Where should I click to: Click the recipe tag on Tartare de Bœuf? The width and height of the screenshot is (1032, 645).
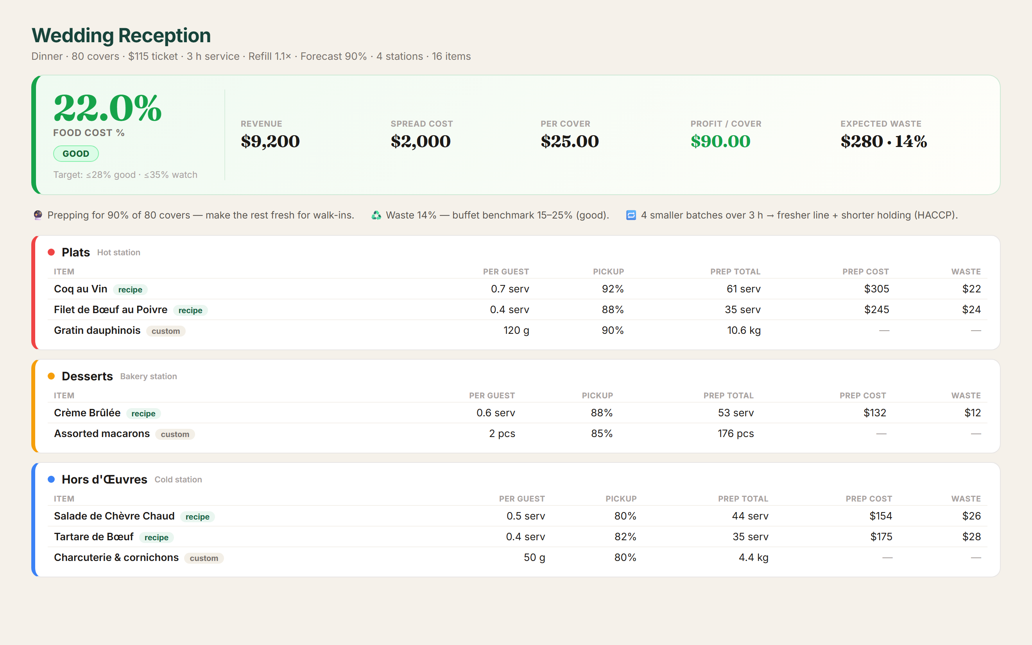(x=156, y=537)
